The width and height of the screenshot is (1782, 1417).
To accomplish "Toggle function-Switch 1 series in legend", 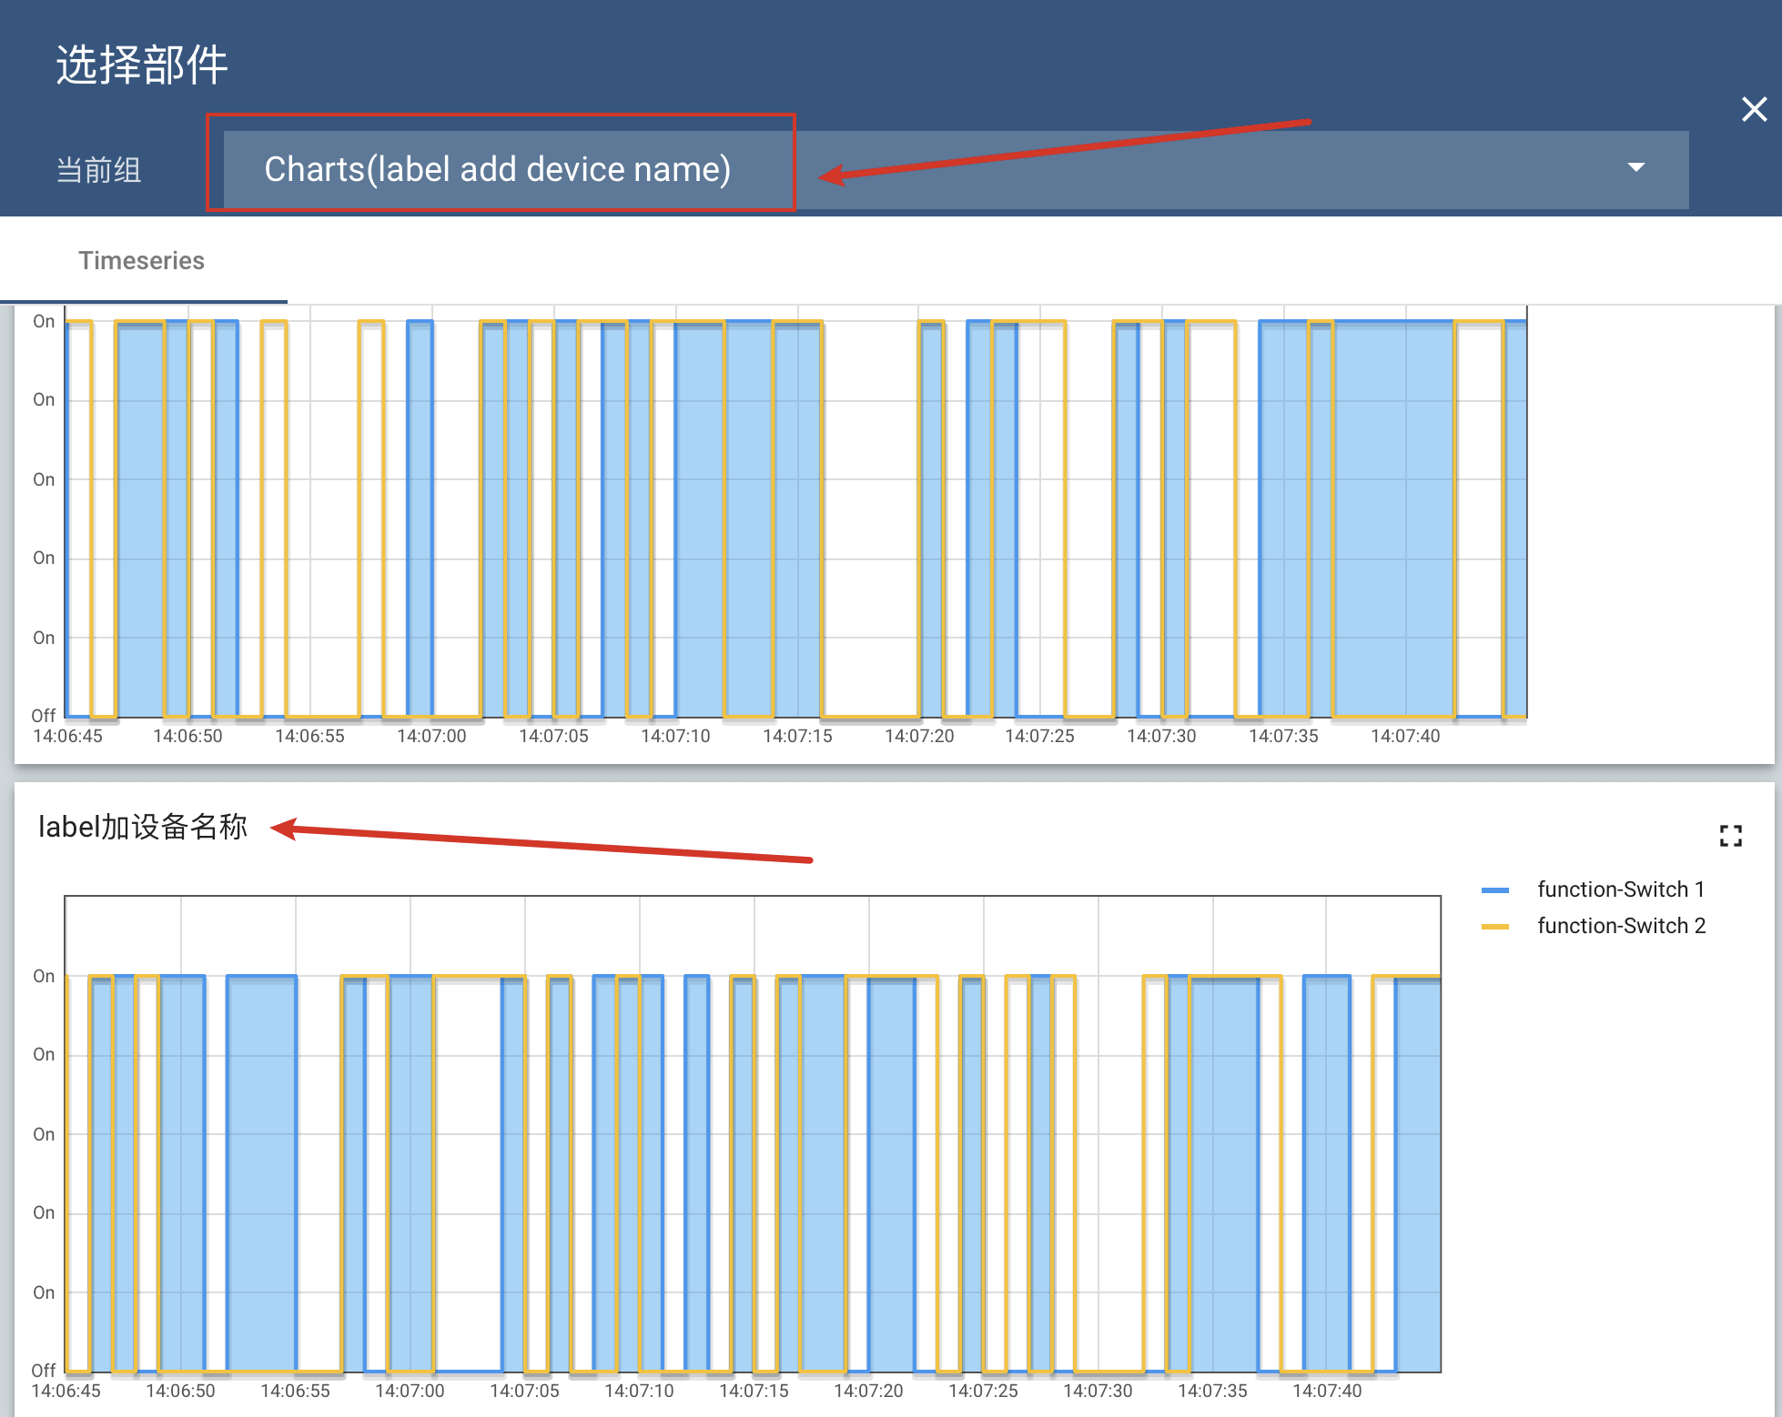I will click(1620, 889).
